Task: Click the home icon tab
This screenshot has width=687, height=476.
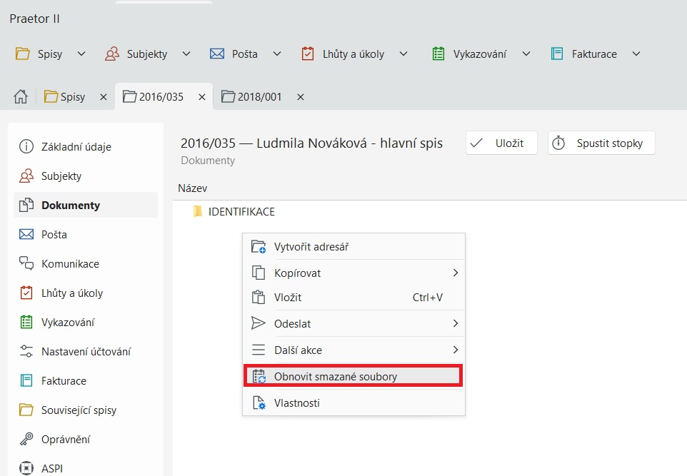Action: (x=21, y=97)
